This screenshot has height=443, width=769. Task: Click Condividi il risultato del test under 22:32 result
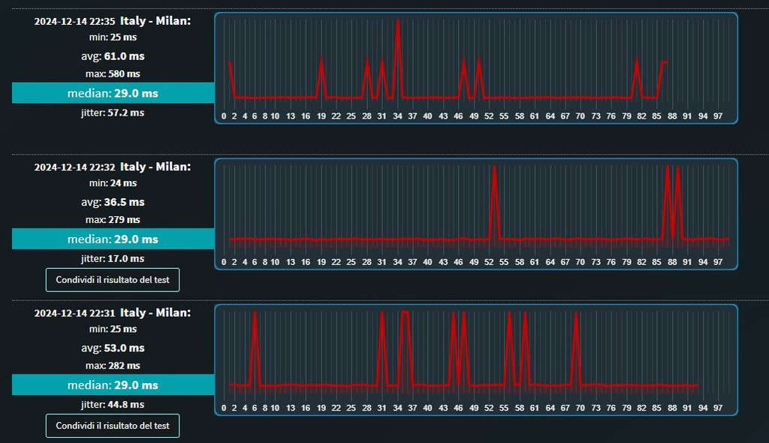tap(113, 279)
